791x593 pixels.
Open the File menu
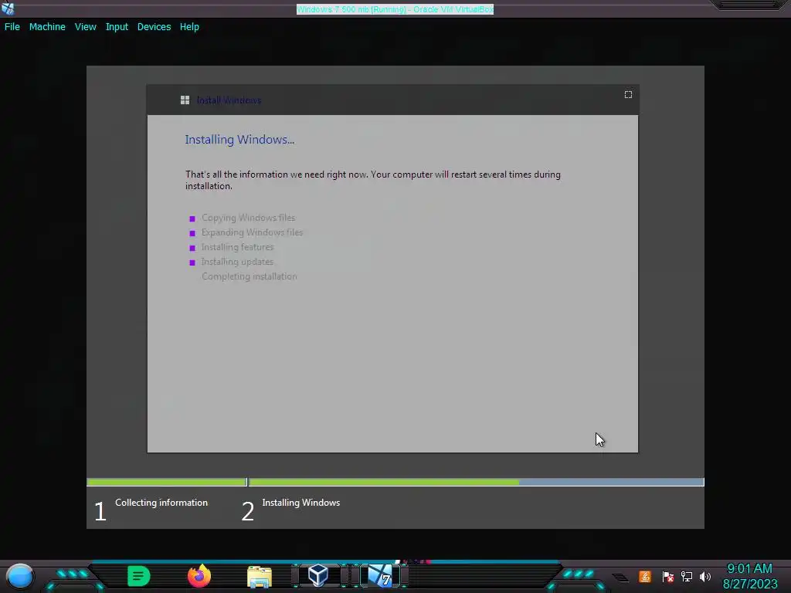point(12,27)
